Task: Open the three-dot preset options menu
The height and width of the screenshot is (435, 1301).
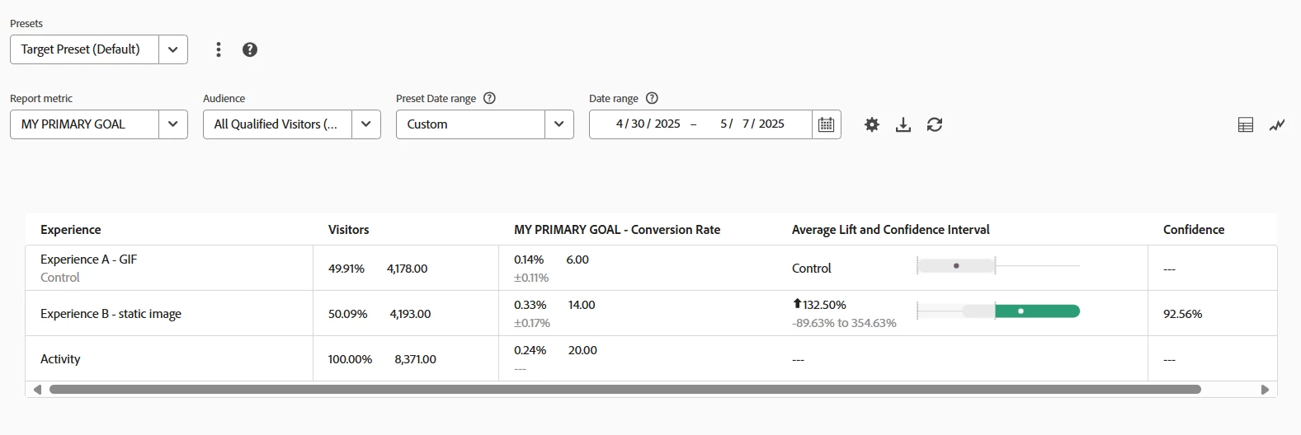Action: (x=219, y=49)
